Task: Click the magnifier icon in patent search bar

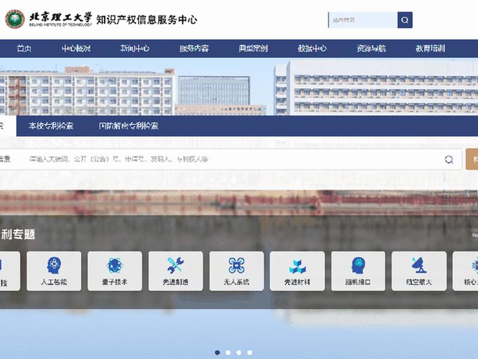Action: [449, 159]
